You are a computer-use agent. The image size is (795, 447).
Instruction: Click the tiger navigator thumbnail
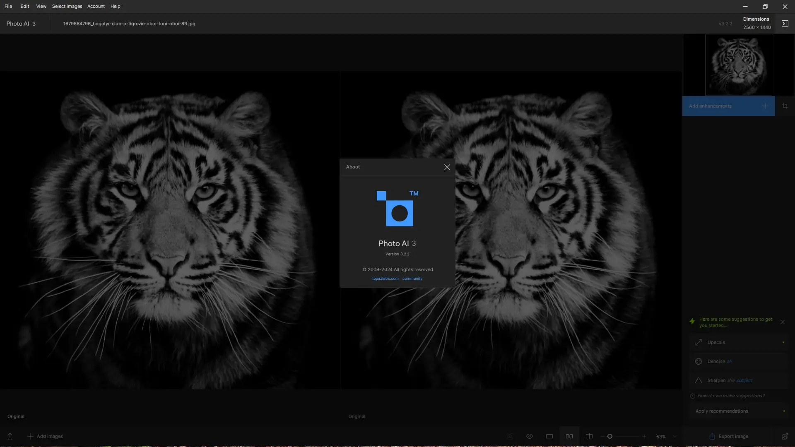[x=738, y=65]
